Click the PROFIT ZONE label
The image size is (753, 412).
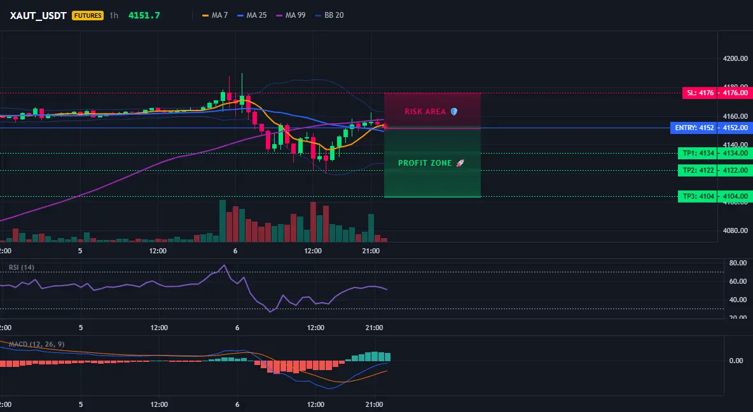pyautogui.click(x=425, y=163)
